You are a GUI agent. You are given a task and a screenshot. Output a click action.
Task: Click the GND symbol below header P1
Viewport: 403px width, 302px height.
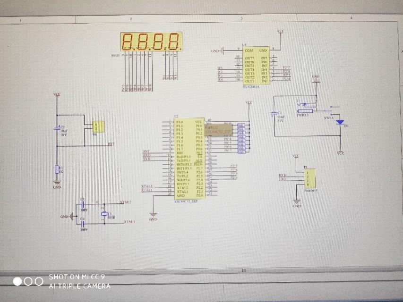pos(297,203)
